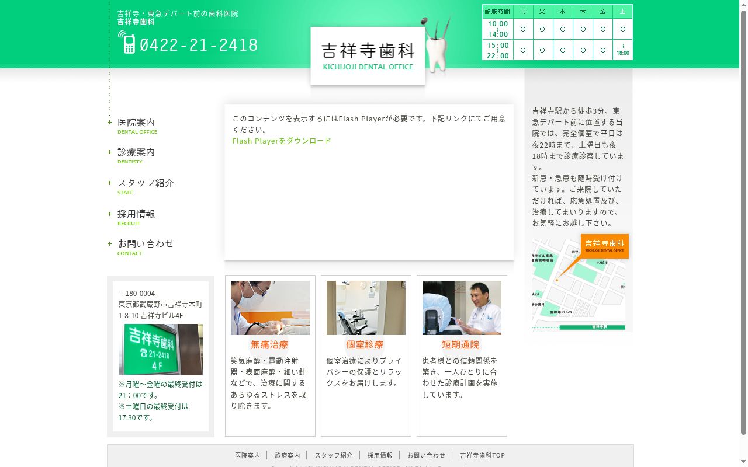Image resolution: width=748 pixels, height=467 pixels.
Task: Open the 個室診療 room photo
Action: pos(366,308)
